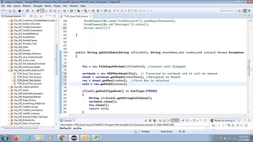Click the Terminate icon in Console toolbar

(146, 121)
